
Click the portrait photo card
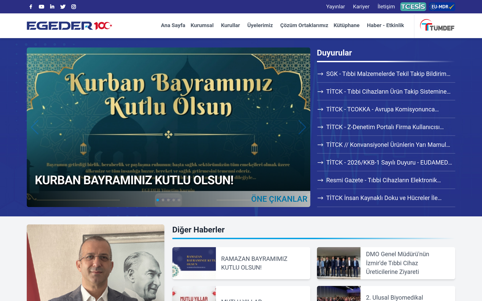[95, 263]
